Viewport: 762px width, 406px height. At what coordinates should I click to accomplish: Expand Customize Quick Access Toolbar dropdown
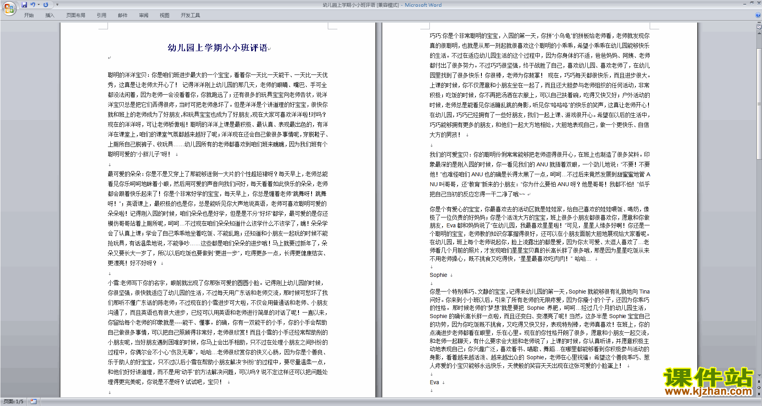tap(57, 5)
